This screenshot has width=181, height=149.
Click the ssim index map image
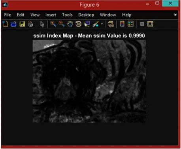(x=89, y=81)
